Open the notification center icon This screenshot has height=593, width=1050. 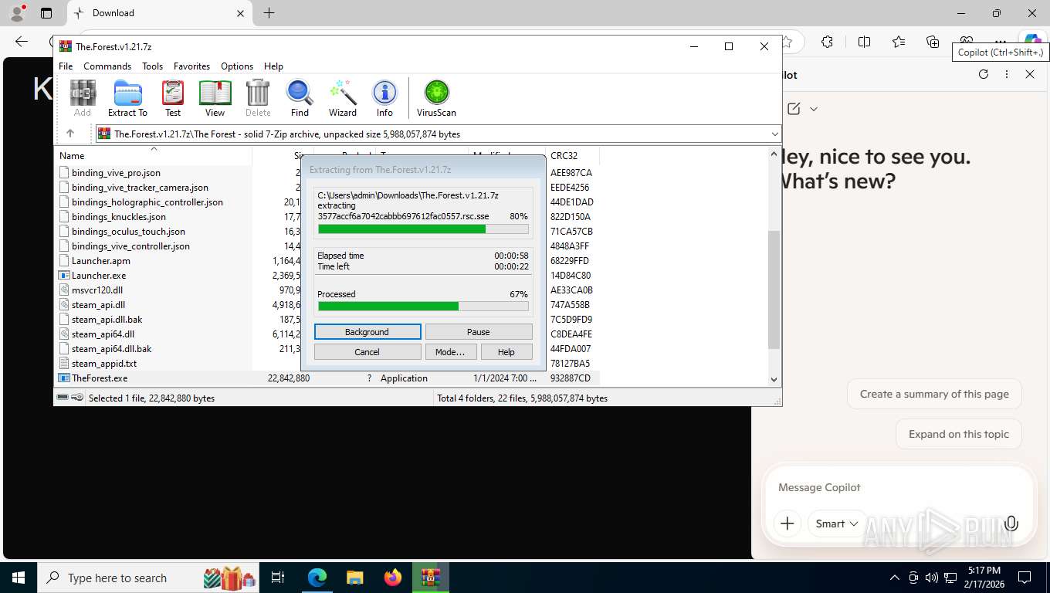pos(1025,578)
